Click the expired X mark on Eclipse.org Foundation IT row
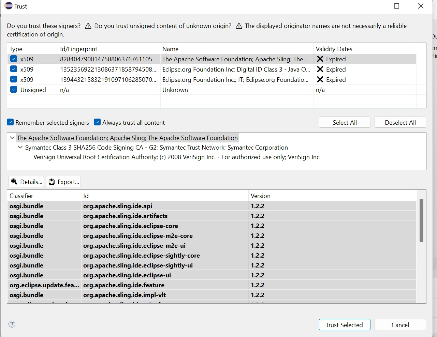The height and width of the screenshot is (337, 437). (x=320, y=79)
